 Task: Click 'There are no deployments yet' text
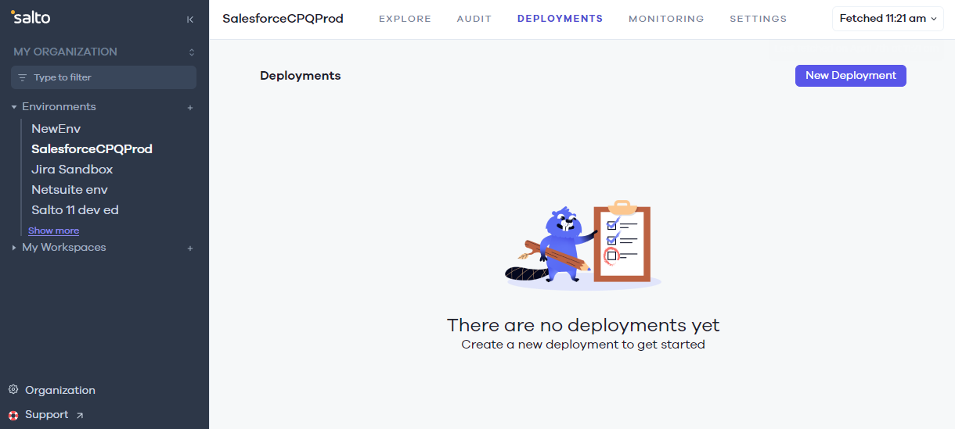583,325
